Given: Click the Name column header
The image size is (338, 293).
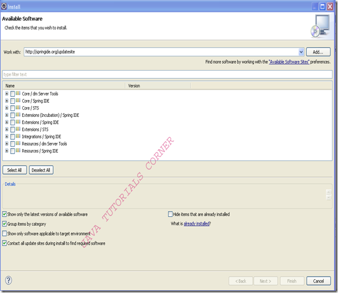Looking at the screenshot, I should point(64,86).
